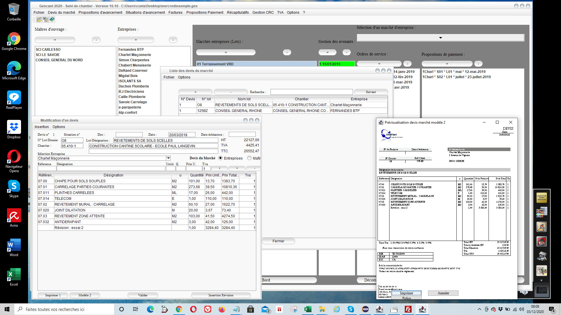Open Creative Park Premium in the sidebar
This screenshot has height=315, width=561.
coord(541,198)
